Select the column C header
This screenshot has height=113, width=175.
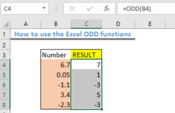click(86, 24)
